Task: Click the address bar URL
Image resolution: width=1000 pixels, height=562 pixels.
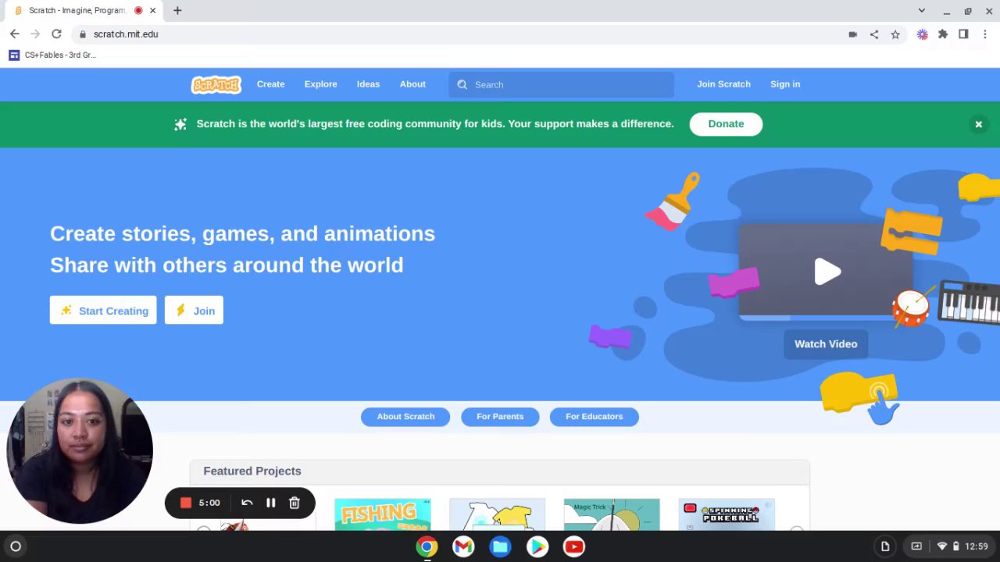Action: tap(126, 34)
